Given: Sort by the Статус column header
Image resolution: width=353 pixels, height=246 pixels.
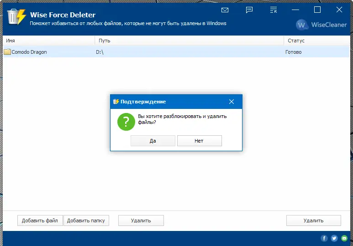Looking at the screenshot, I should click(x=317, y=41).
